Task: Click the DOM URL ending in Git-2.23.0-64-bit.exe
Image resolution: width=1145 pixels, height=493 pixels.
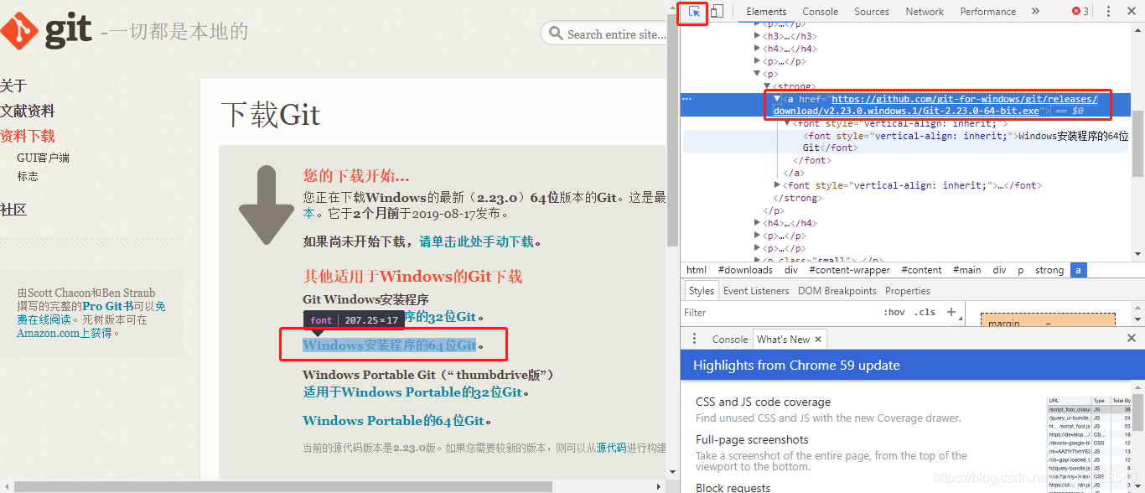Action: [x=935, y=105]
